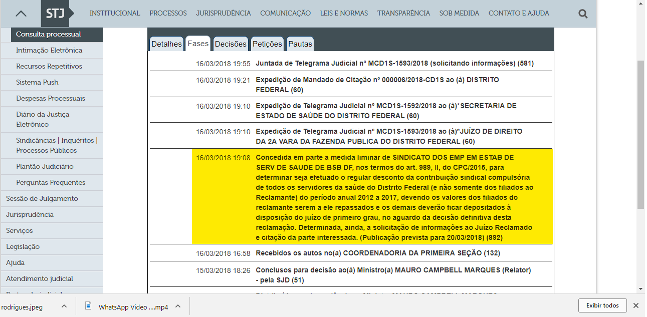Open the search magnifier icon

(583, 14)
